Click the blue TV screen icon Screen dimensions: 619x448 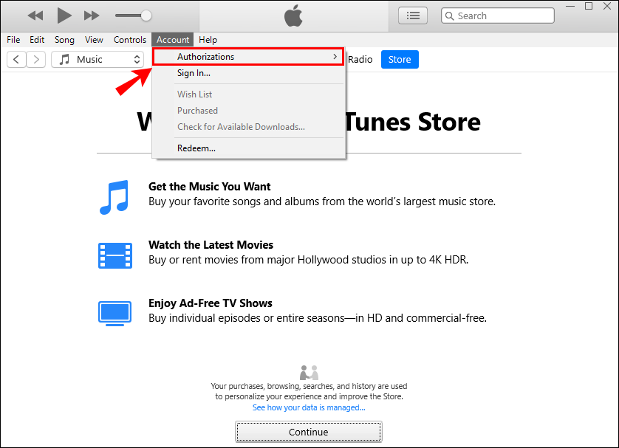coord(115,314)
